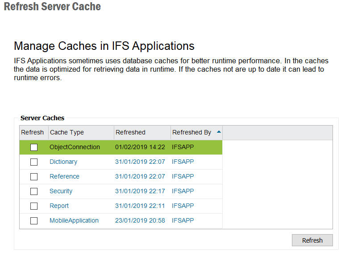The width and height of the screenshot is (341, 256).
Task: Toggle the MobileApplication refresh checkbox
Action: (x=34, y=221)
